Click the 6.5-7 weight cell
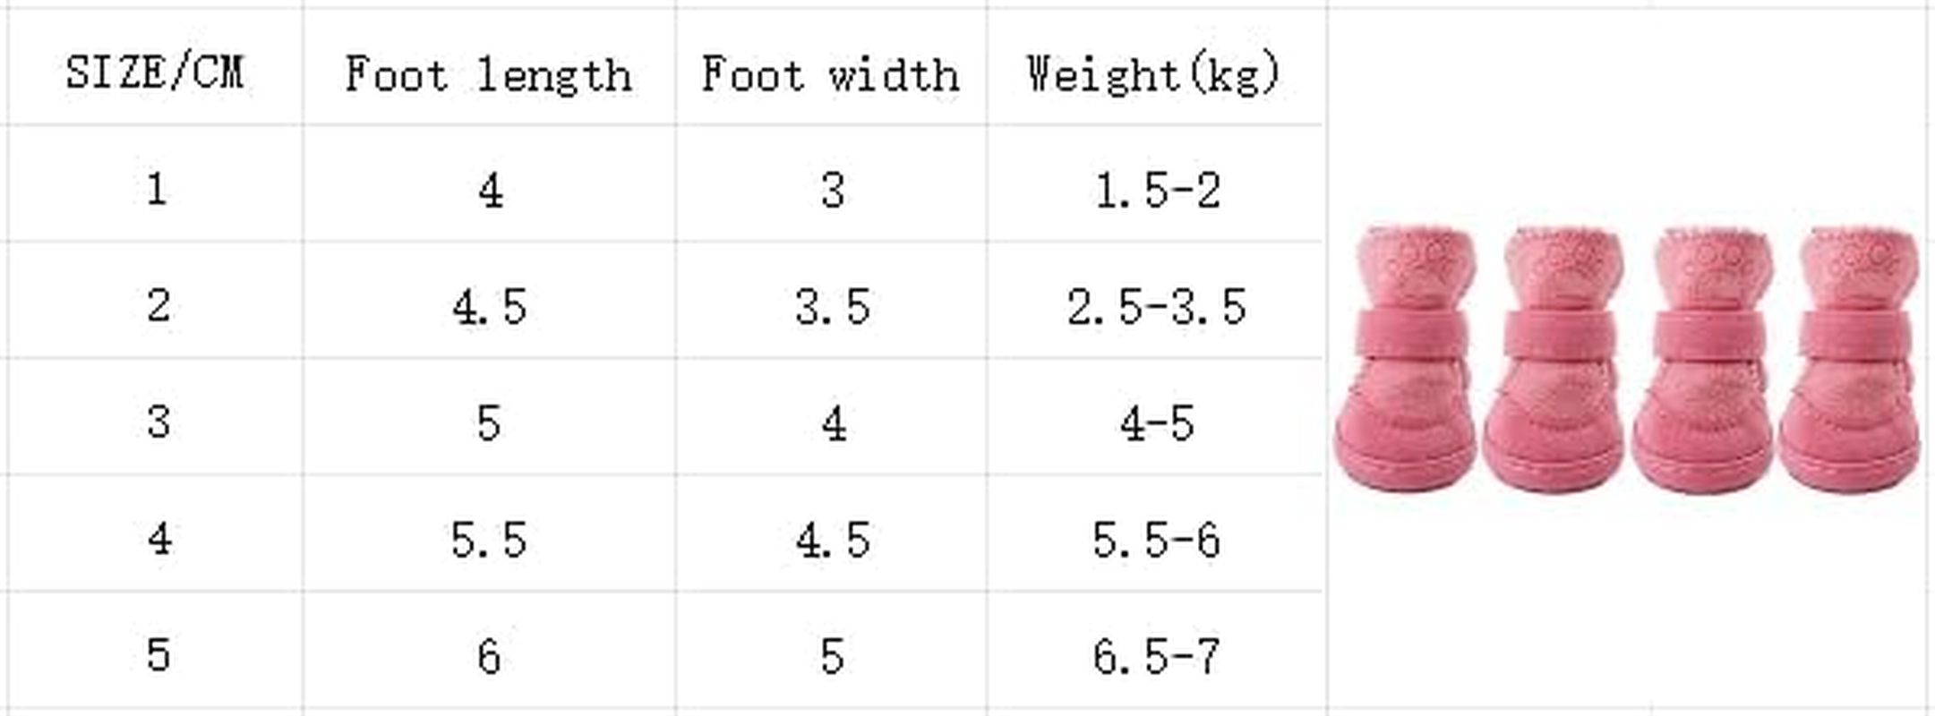1935x716 pixels. pos(1156,656)
